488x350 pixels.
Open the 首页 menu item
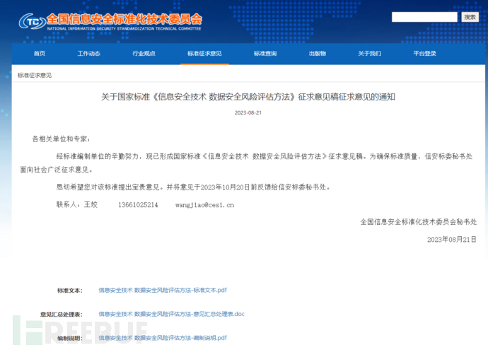point(39,54)
